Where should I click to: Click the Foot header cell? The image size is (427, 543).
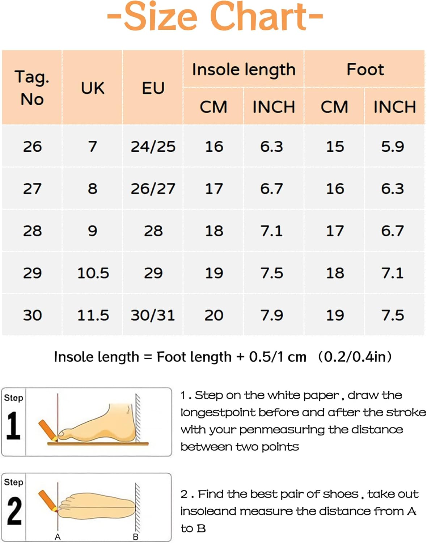365,69
